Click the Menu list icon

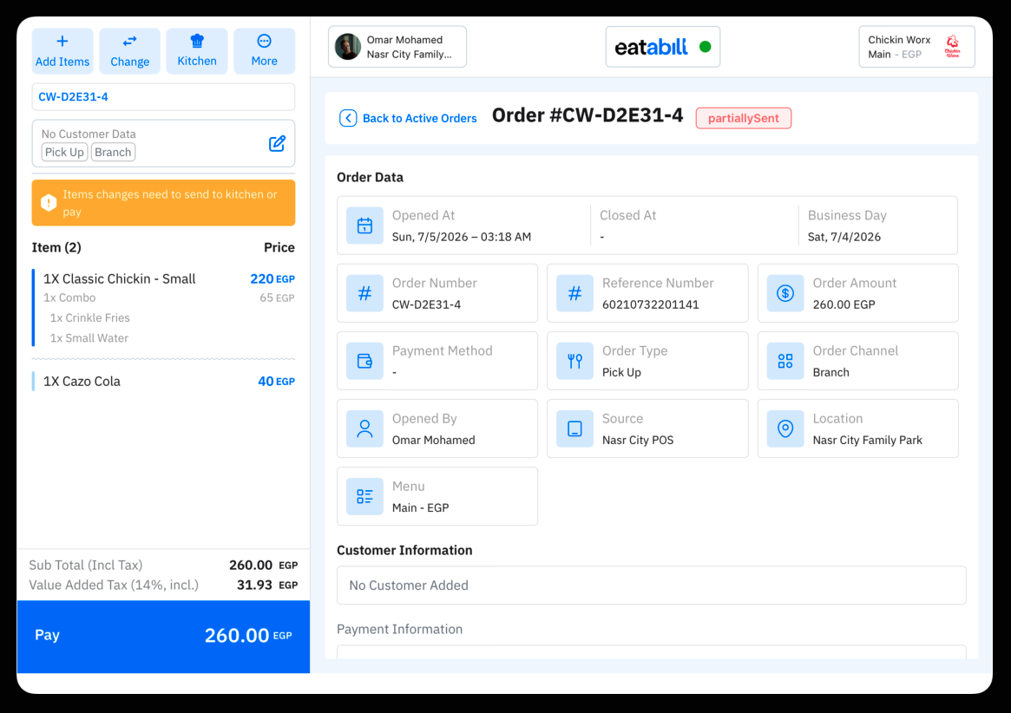pyautogui.click(x=365, y=496)
